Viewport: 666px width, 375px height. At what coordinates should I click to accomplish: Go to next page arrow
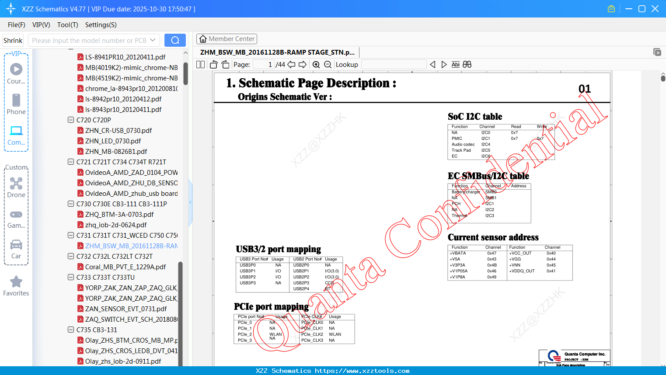tap(303, 64)
